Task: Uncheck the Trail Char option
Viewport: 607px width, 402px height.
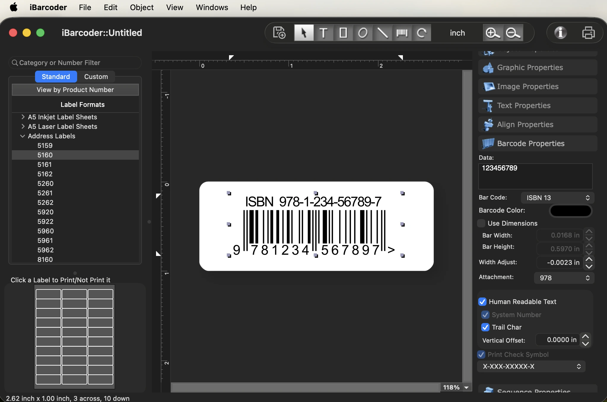Action: [x=485, y=327]
